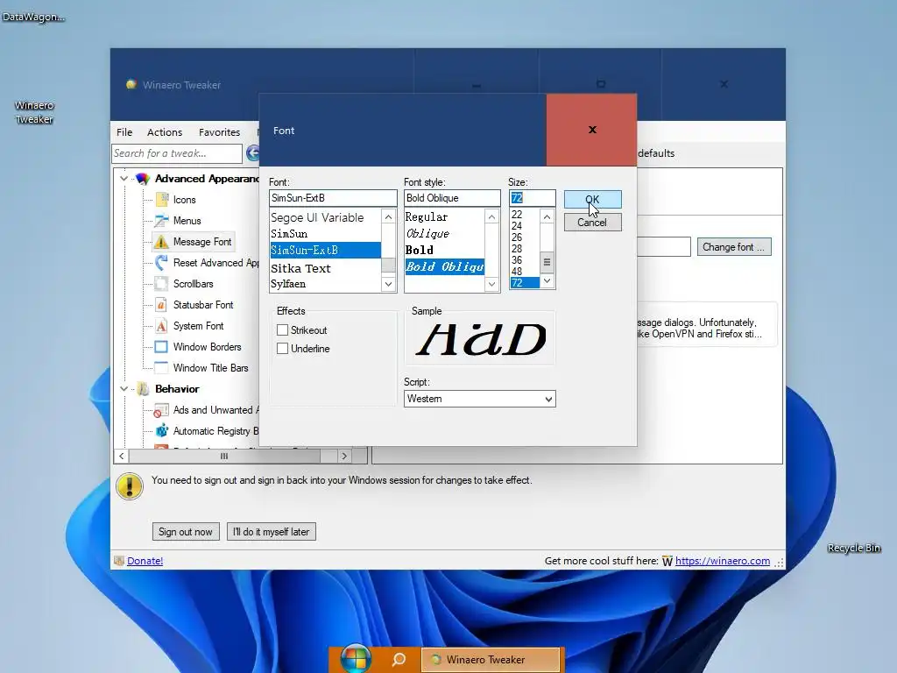The width and height of the screenshot is (897, 673).
Task: Click the Search for a tweak field
Action: 177,153
